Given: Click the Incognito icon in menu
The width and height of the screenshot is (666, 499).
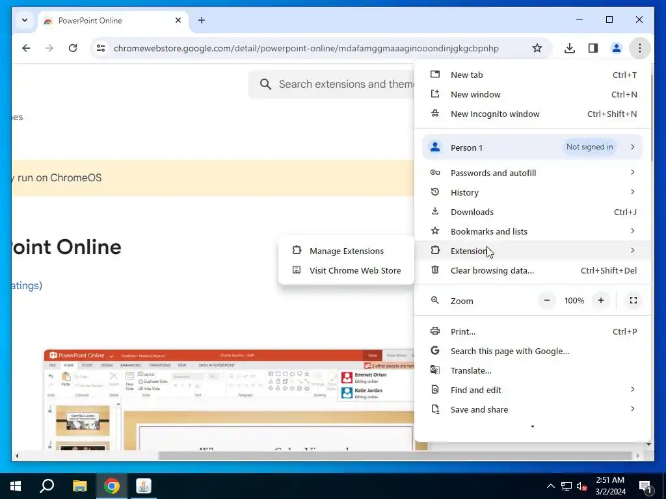Looking at the screenshot, I should pyautogui.click(x=435, y=113).
